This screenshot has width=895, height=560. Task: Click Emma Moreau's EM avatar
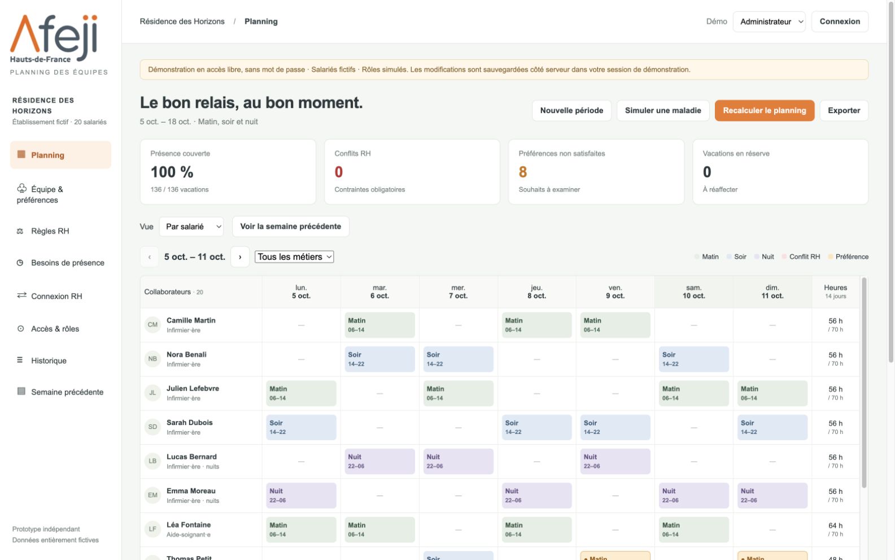pyautogui.click(x=152, y=495)
